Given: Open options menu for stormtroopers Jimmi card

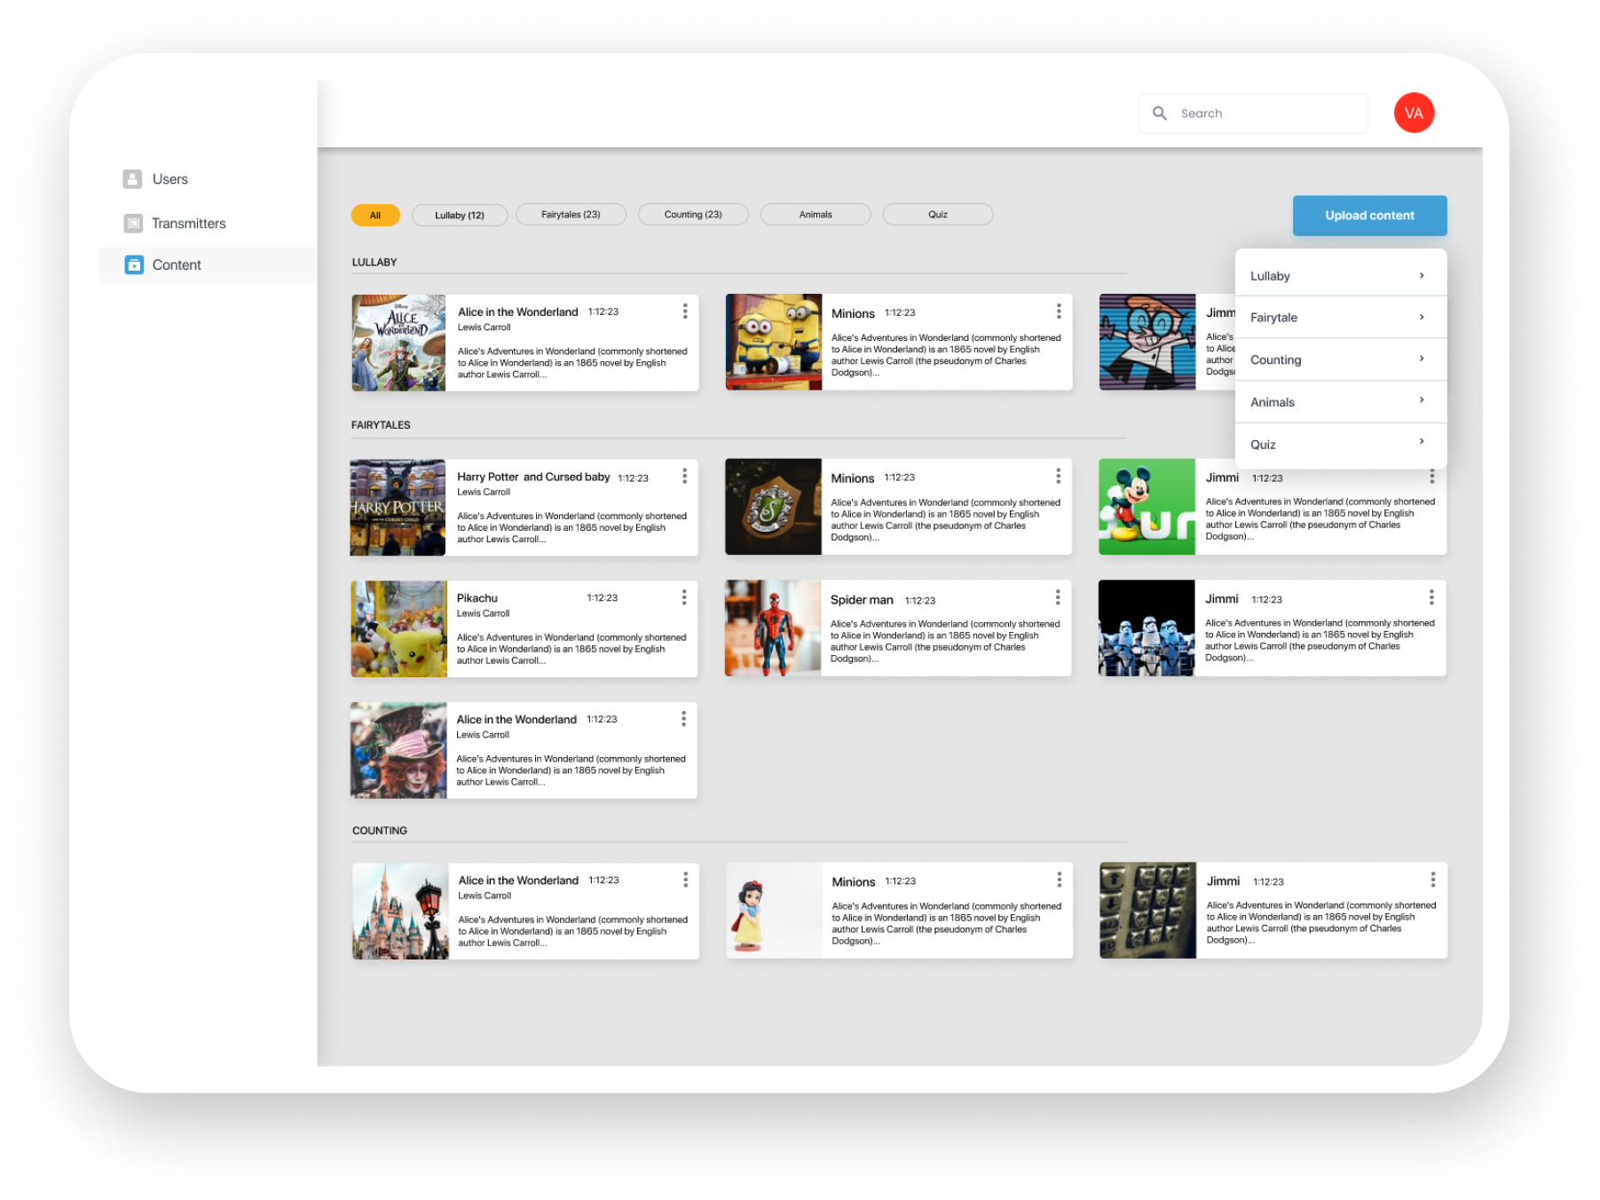Looking at the screenshot, I should tap(1431, 597).
